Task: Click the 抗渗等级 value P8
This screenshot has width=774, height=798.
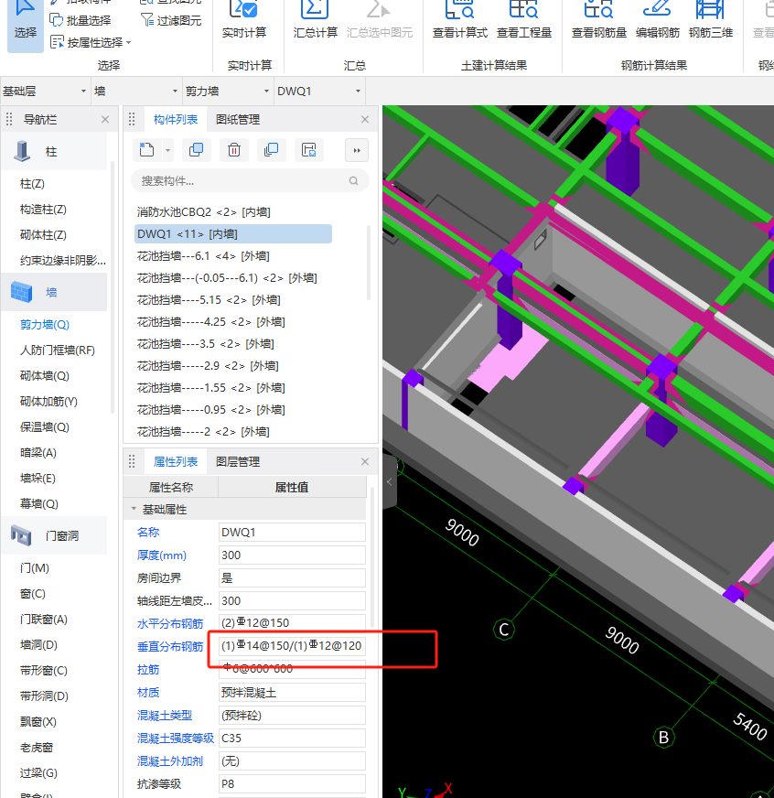Action: [292, 784]
